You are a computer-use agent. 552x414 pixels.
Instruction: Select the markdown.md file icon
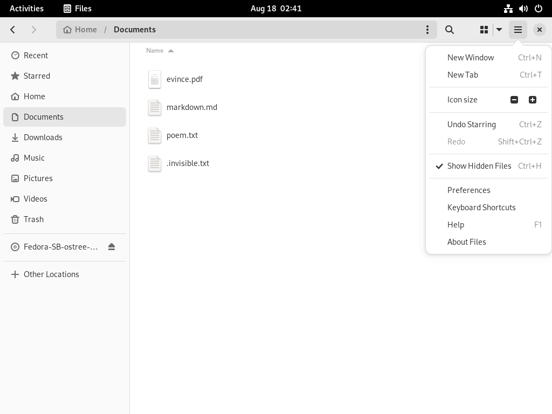[155, 107]
